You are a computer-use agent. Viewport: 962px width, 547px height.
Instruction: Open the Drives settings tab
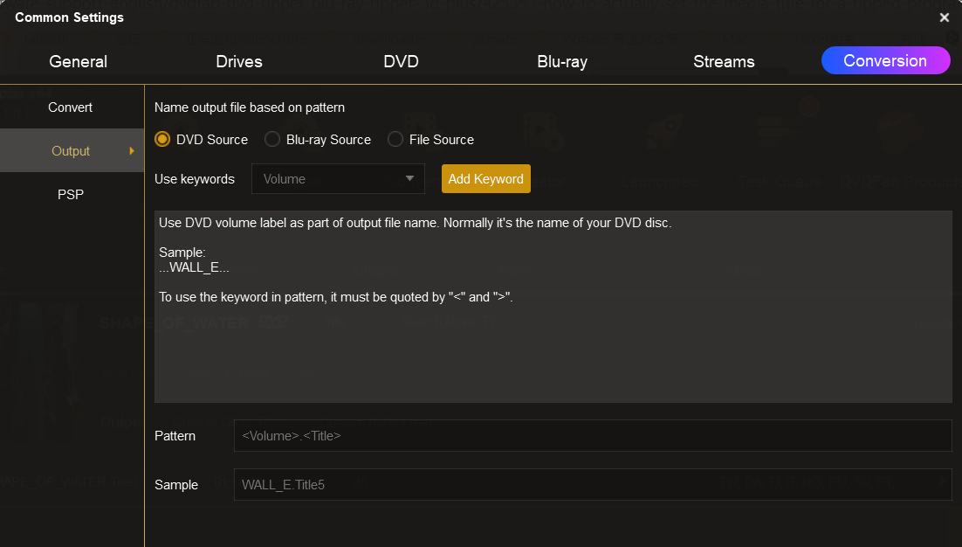coord(239,61)
